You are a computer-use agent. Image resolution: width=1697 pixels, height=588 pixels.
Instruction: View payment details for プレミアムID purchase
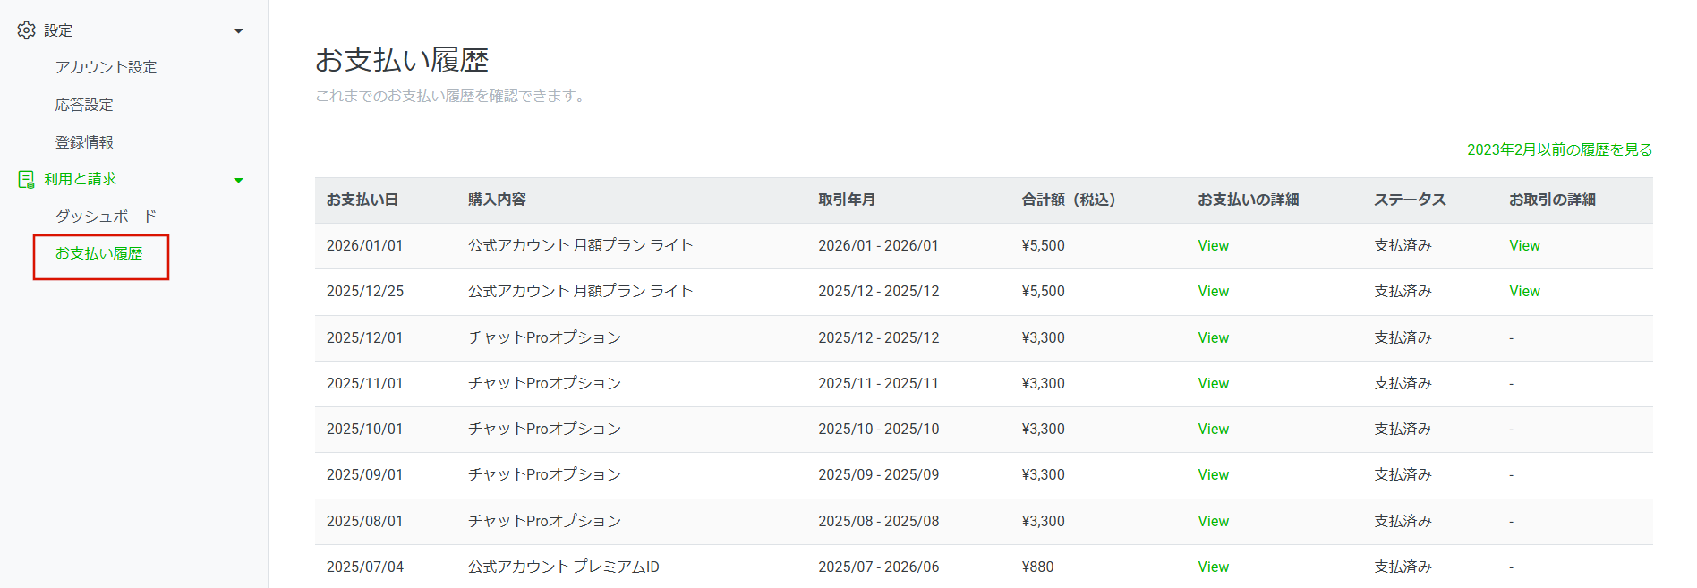click(x=1213, y=567)
